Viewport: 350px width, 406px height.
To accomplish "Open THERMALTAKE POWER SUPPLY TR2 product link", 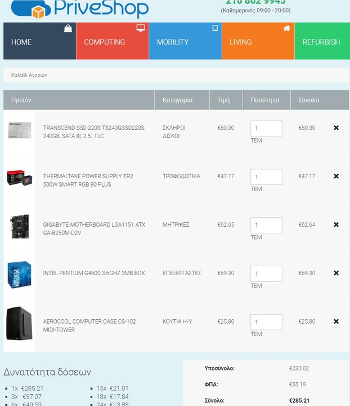I will tap(88, 180).
